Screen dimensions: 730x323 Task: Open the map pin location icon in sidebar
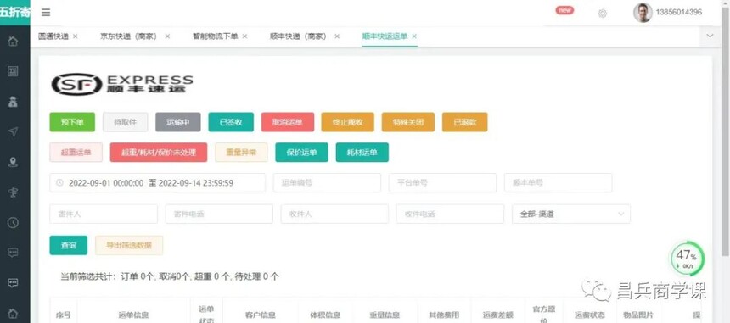(13, 162)
